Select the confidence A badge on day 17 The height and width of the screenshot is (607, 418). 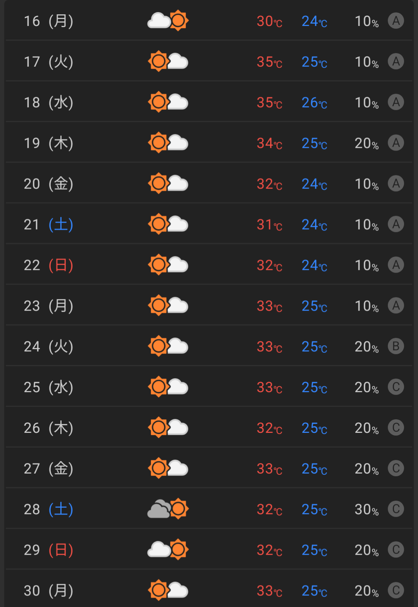coord(396,61)
